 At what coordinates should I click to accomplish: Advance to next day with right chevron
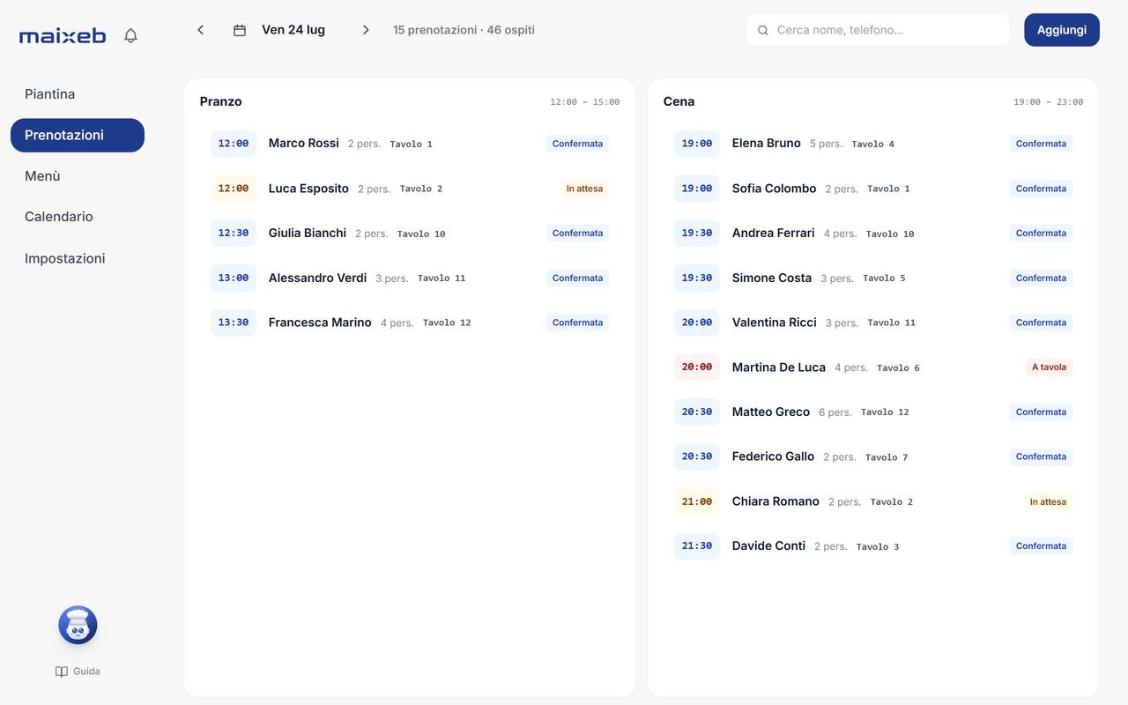(x=366, y=30)
